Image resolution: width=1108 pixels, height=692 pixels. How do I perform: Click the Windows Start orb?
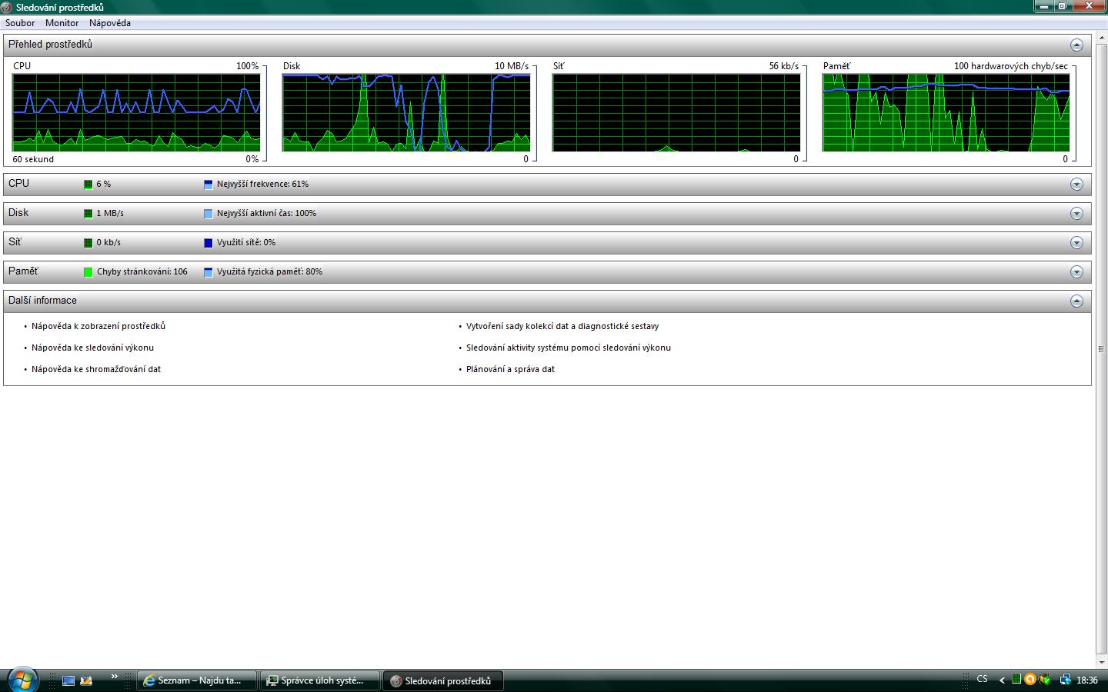click(x=22, y=680)
